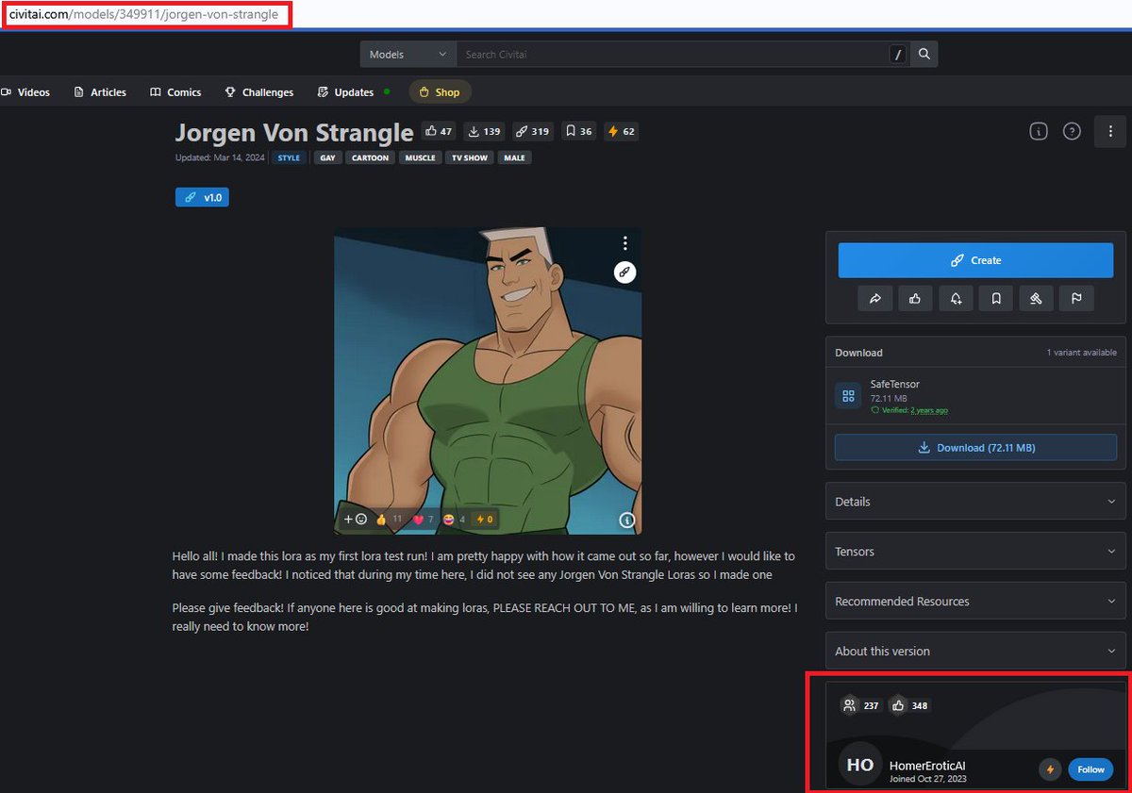Click the slash shortcut key hint
1132x793 pixels.
pos(898,55)
